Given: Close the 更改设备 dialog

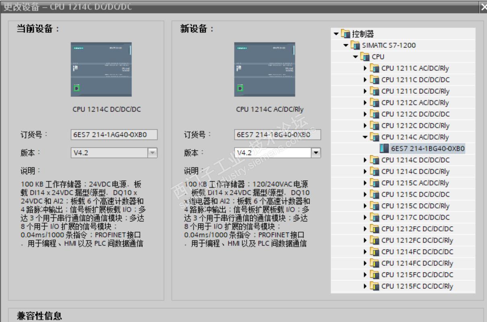Looking at the screenshot, I should [483, 7].
